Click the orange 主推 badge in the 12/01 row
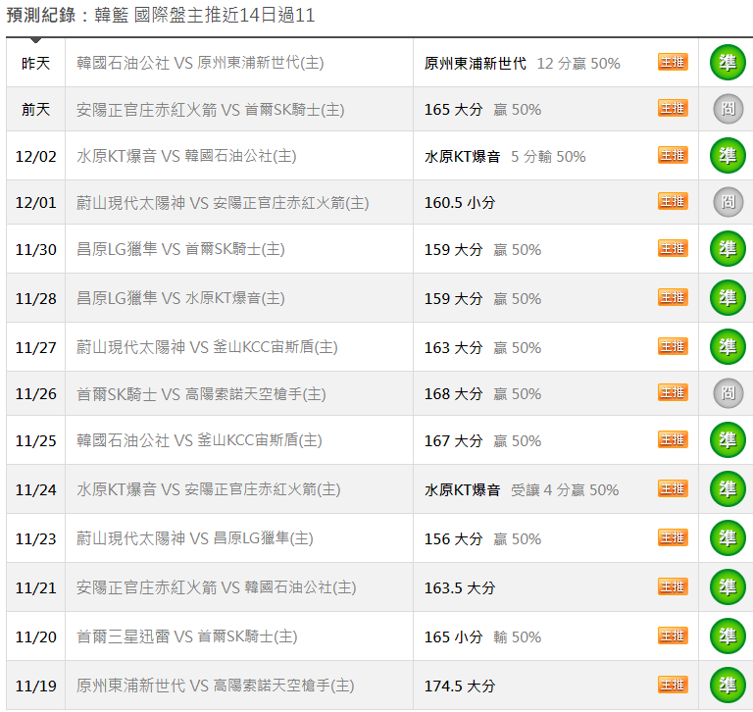 click(673, 201)
